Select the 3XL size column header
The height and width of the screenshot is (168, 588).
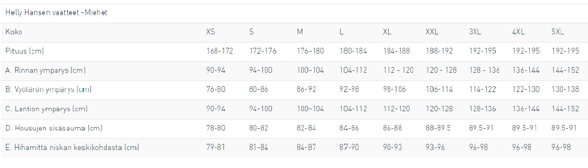[475, 32]
